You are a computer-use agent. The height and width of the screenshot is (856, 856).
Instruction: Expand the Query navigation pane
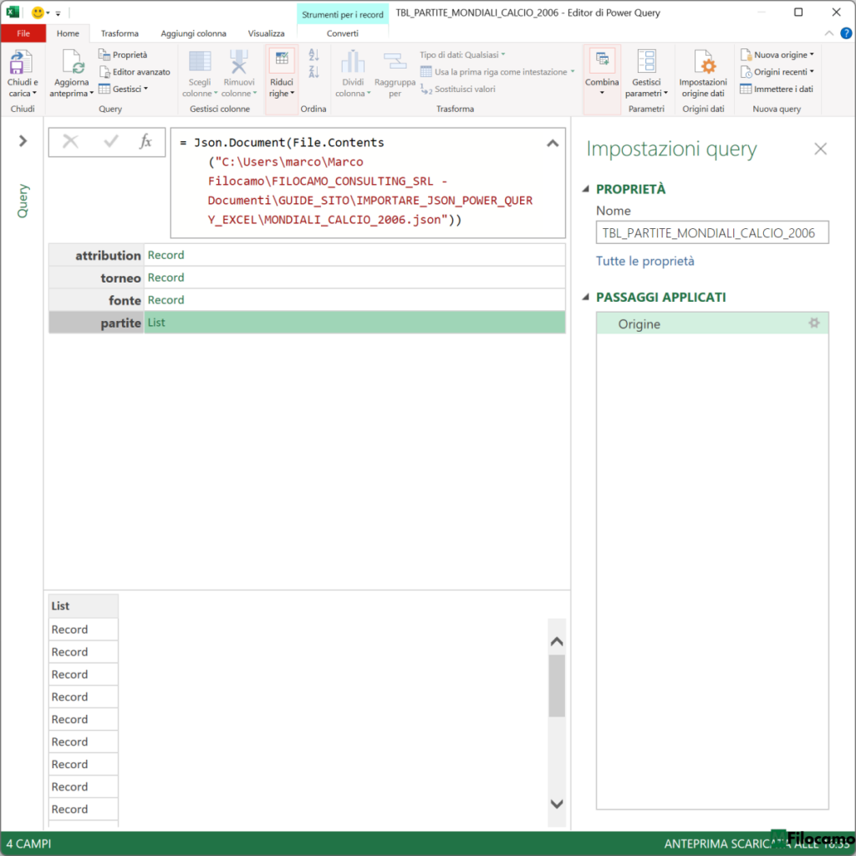[x=23, y=140]
